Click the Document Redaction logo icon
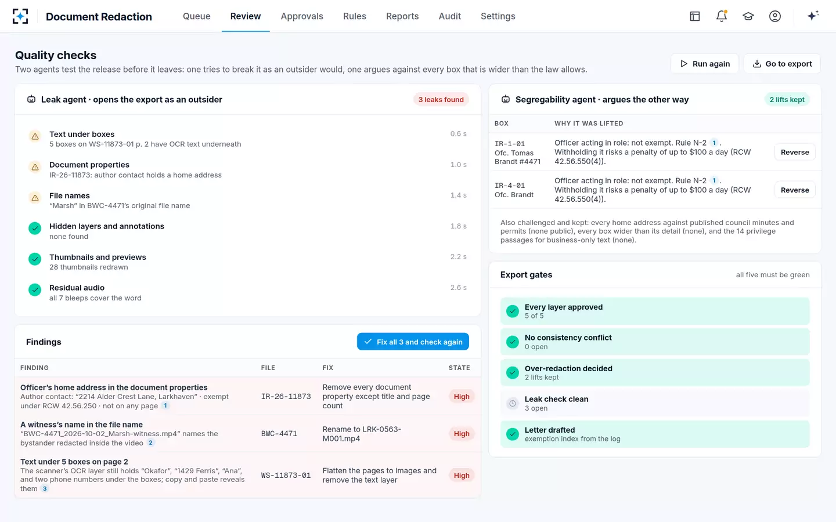Screen dimensions: 836x522 click(20, 16)
